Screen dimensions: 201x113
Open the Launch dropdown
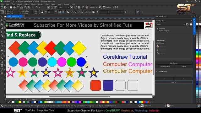113,7
